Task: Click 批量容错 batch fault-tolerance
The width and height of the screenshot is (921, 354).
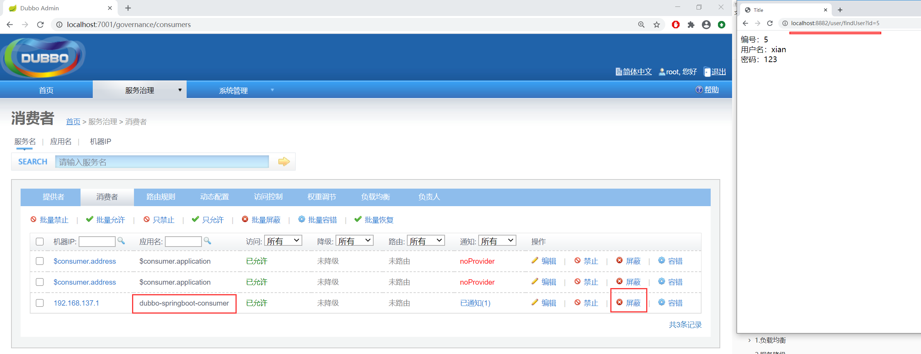Action: (x=318, y=219)
